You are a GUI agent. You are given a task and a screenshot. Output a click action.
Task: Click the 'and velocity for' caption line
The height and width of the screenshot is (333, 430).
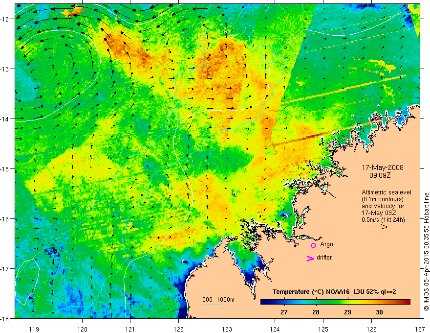coord(383,206)
